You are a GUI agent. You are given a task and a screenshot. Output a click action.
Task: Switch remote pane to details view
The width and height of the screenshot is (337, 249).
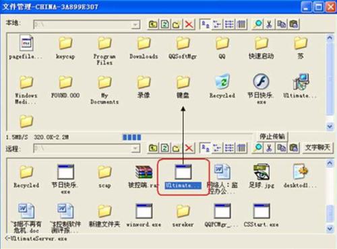click(241, 148)
